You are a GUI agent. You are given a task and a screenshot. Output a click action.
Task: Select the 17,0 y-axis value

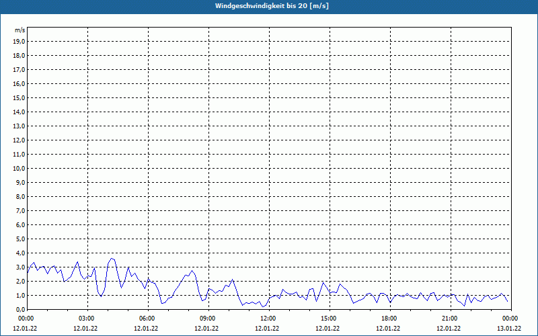(x=20, y=70)
